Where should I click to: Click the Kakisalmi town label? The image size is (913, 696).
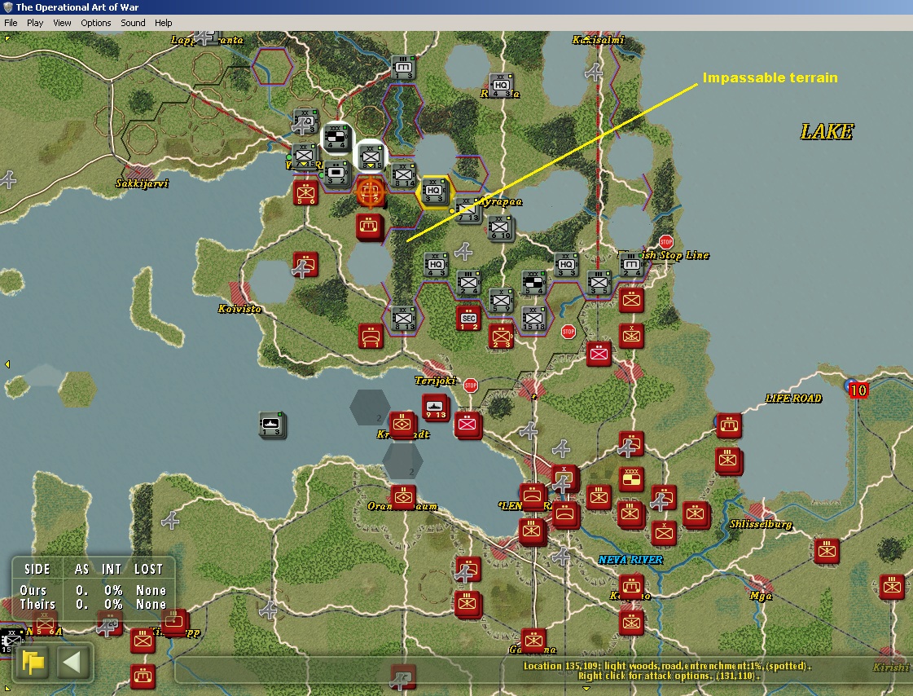599,40
